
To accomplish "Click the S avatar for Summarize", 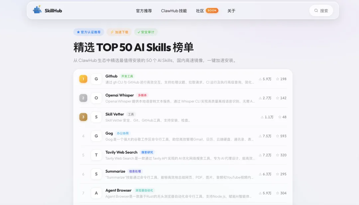I will click(96, 174).
